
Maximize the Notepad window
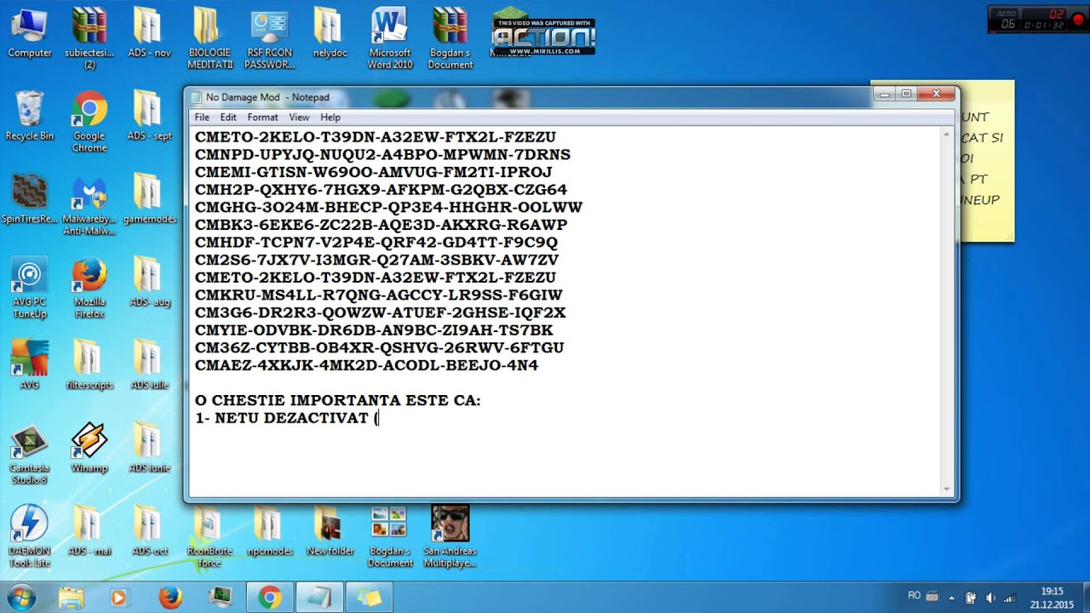pyautogui.click(x=906, y=94)
